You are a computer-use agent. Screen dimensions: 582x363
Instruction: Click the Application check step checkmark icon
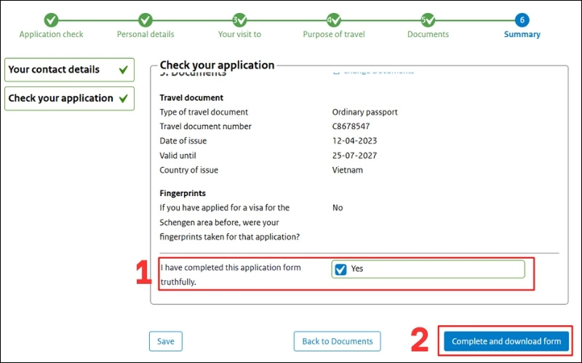click(51, 20)
